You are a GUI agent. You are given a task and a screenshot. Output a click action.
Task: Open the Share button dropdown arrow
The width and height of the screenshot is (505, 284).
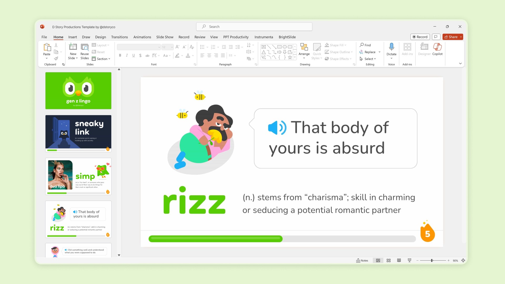tap(461, 37)
